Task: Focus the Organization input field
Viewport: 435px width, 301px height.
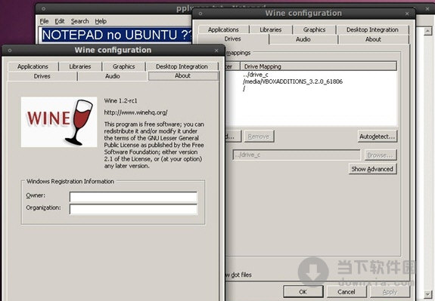Action: tap(133, 209)
